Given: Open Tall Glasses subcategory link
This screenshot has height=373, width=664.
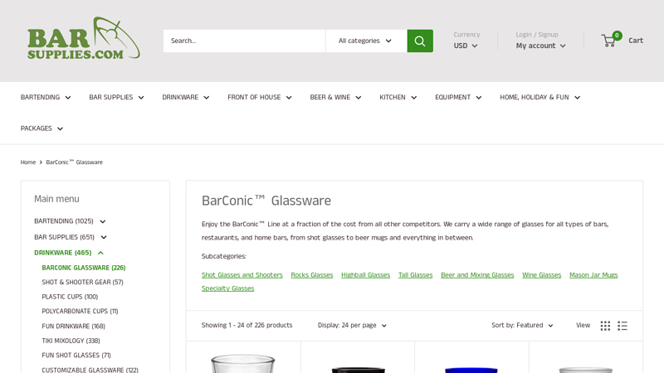Looking at the screenshot, I should click(416, 275).
